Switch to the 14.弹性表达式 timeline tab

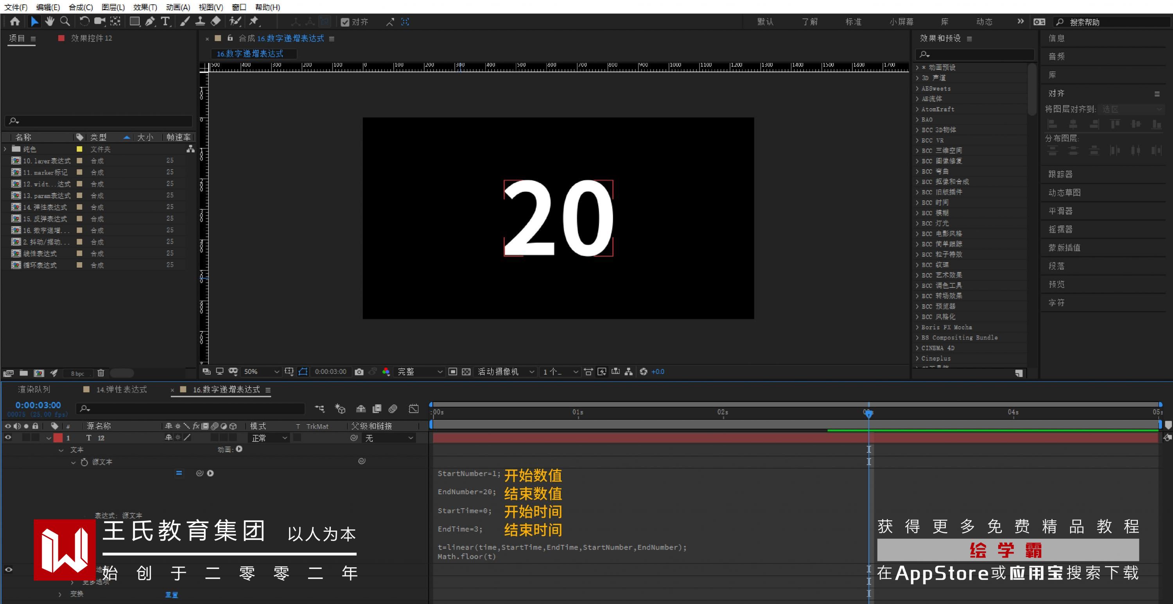(121, 390)
